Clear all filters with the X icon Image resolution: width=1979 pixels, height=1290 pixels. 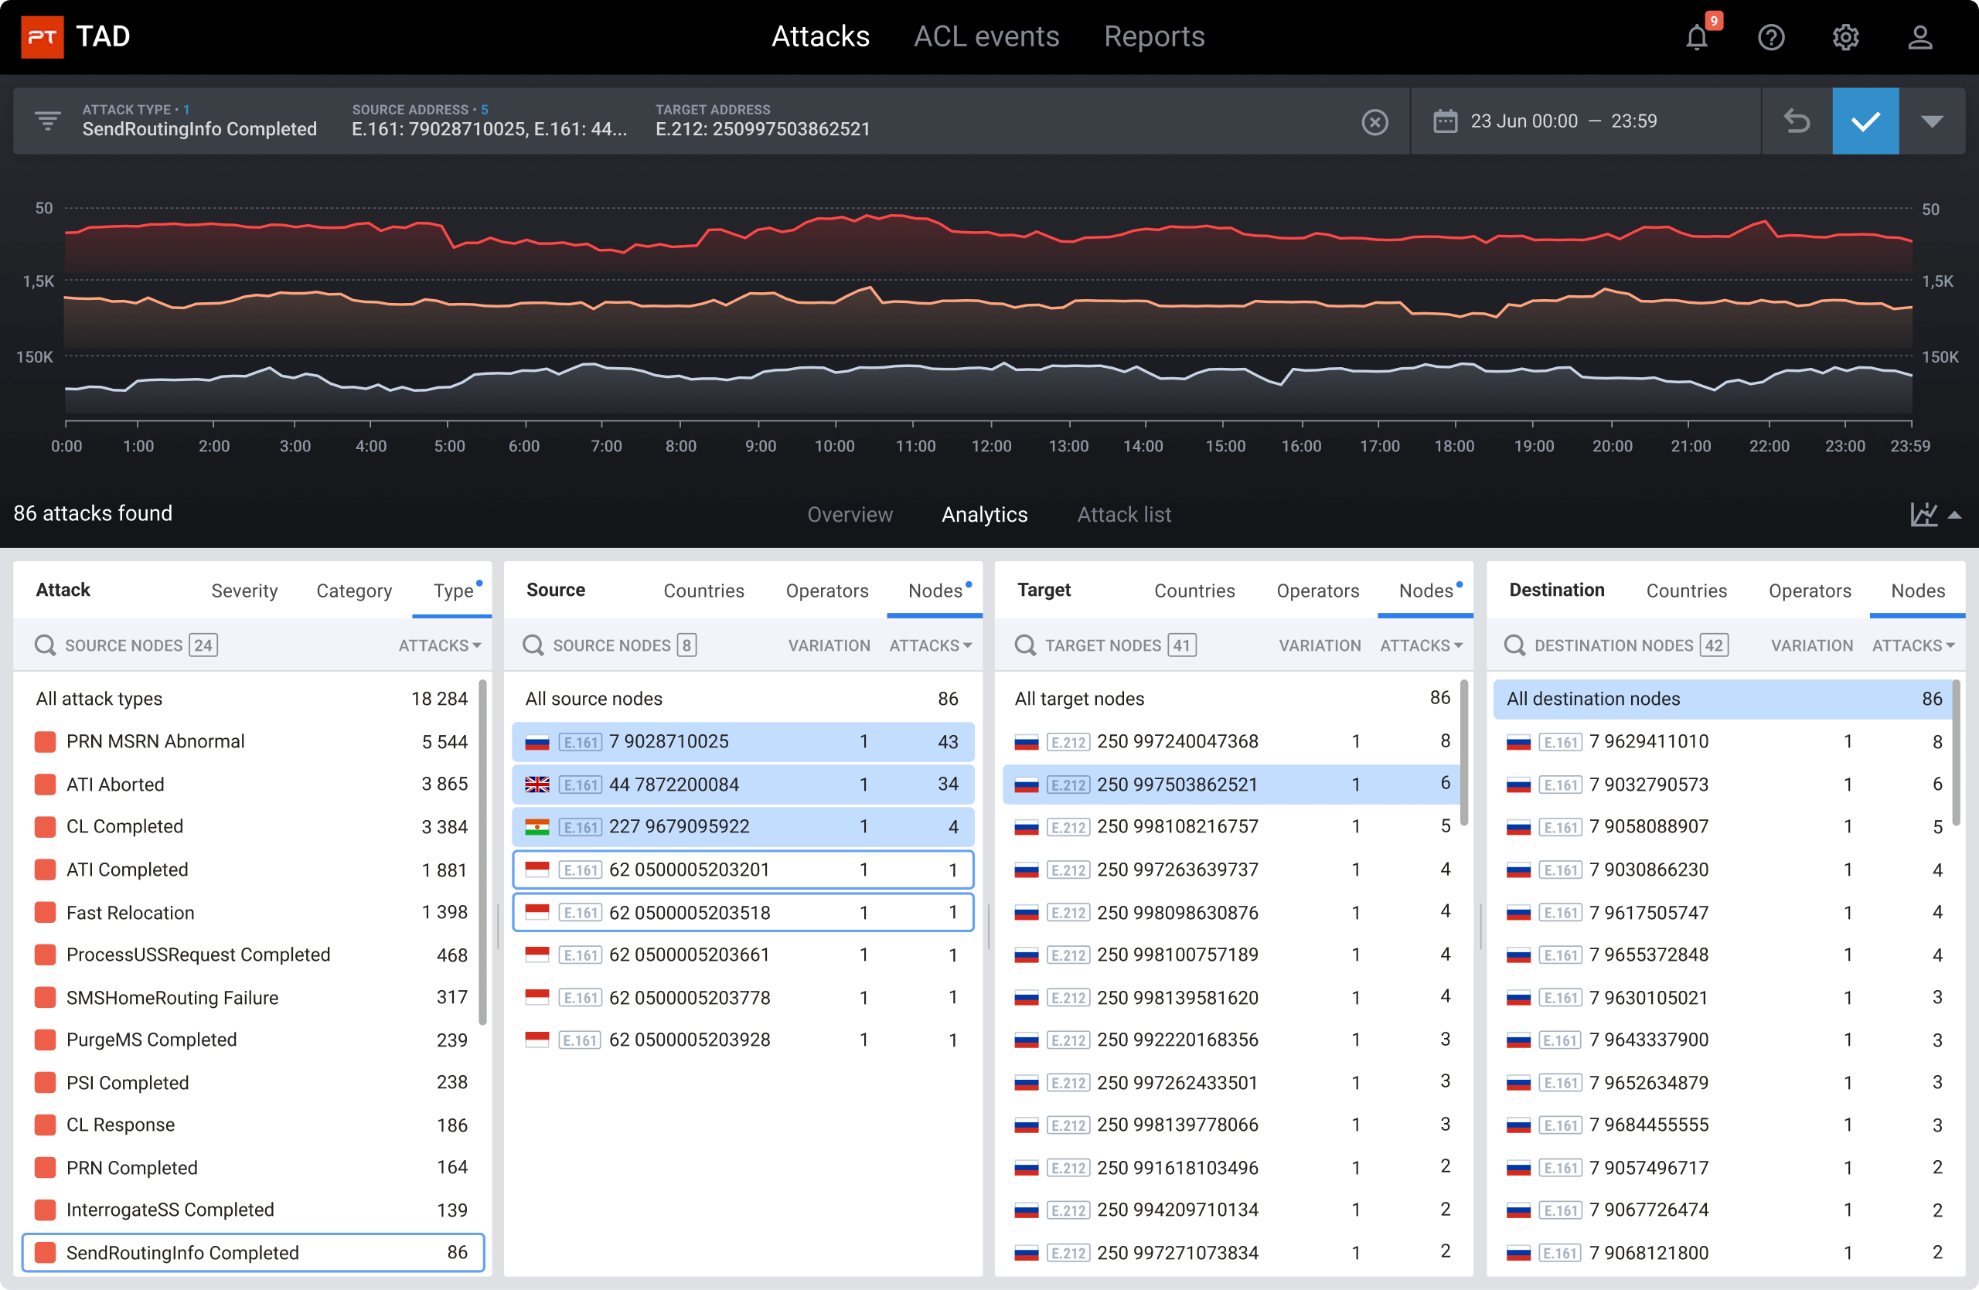tap(1374, 122)
